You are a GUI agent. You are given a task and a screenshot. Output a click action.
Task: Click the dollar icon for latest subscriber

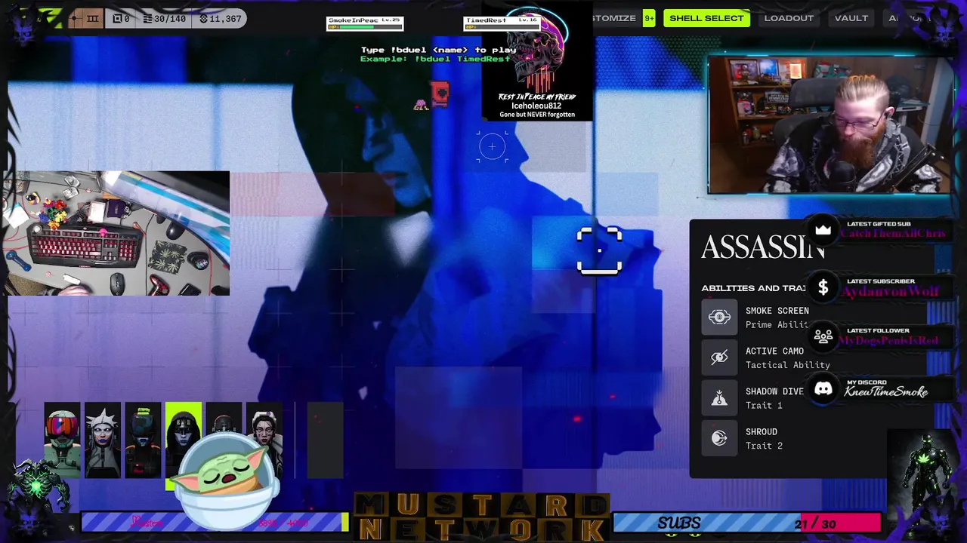click(x=823, y=287)
